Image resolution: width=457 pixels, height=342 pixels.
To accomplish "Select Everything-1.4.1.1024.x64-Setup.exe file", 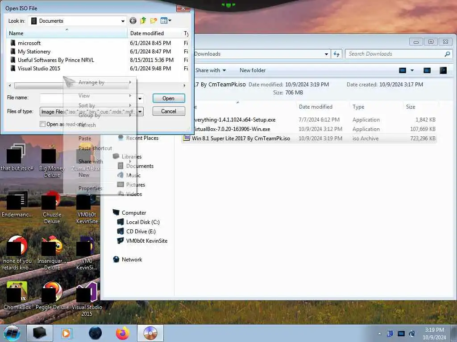I will click(309, 120).
